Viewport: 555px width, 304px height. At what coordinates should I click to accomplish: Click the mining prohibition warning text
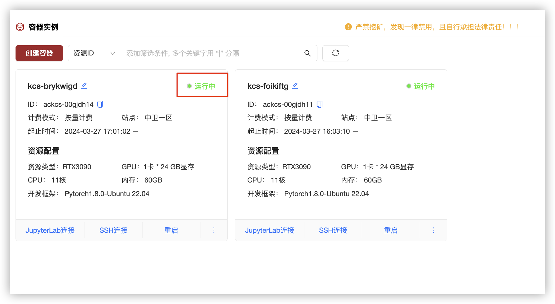(437, 27)
